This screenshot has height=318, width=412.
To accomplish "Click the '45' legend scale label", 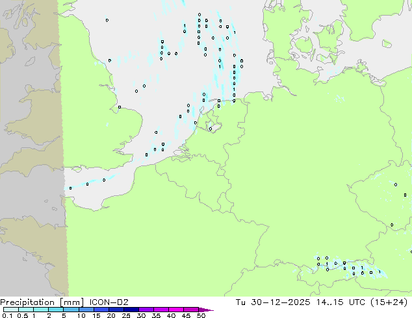I will [x=186, y=315].
